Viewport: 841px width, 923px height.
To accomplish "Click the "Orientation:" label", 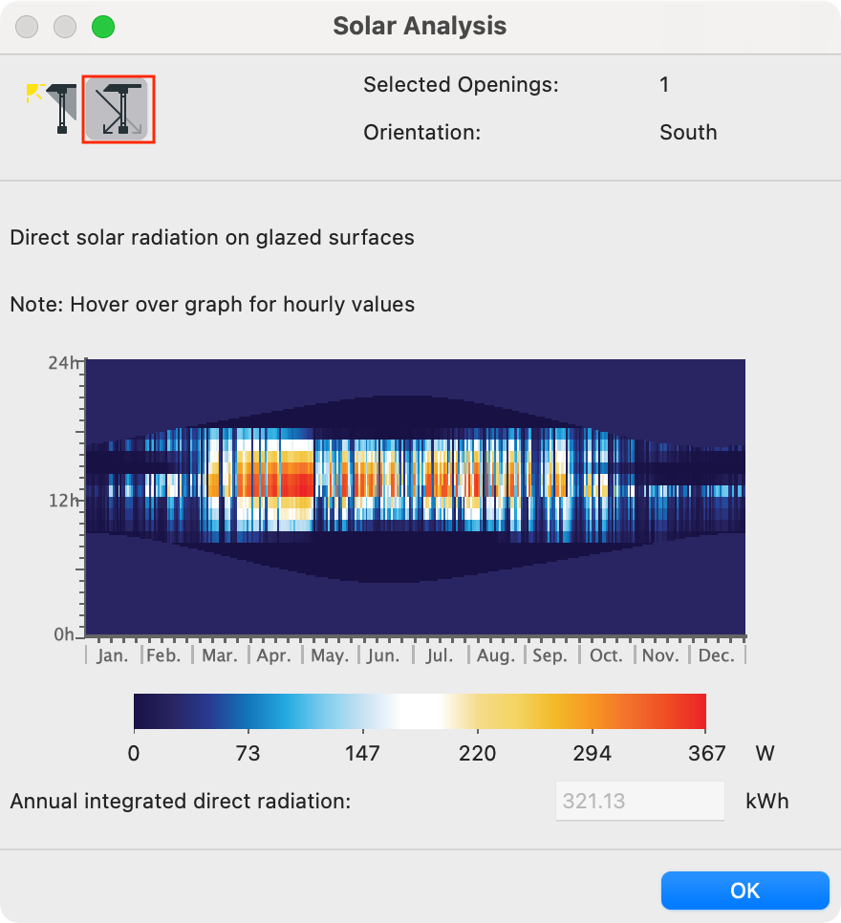I will pyautogui.click(x=421, y=133).
